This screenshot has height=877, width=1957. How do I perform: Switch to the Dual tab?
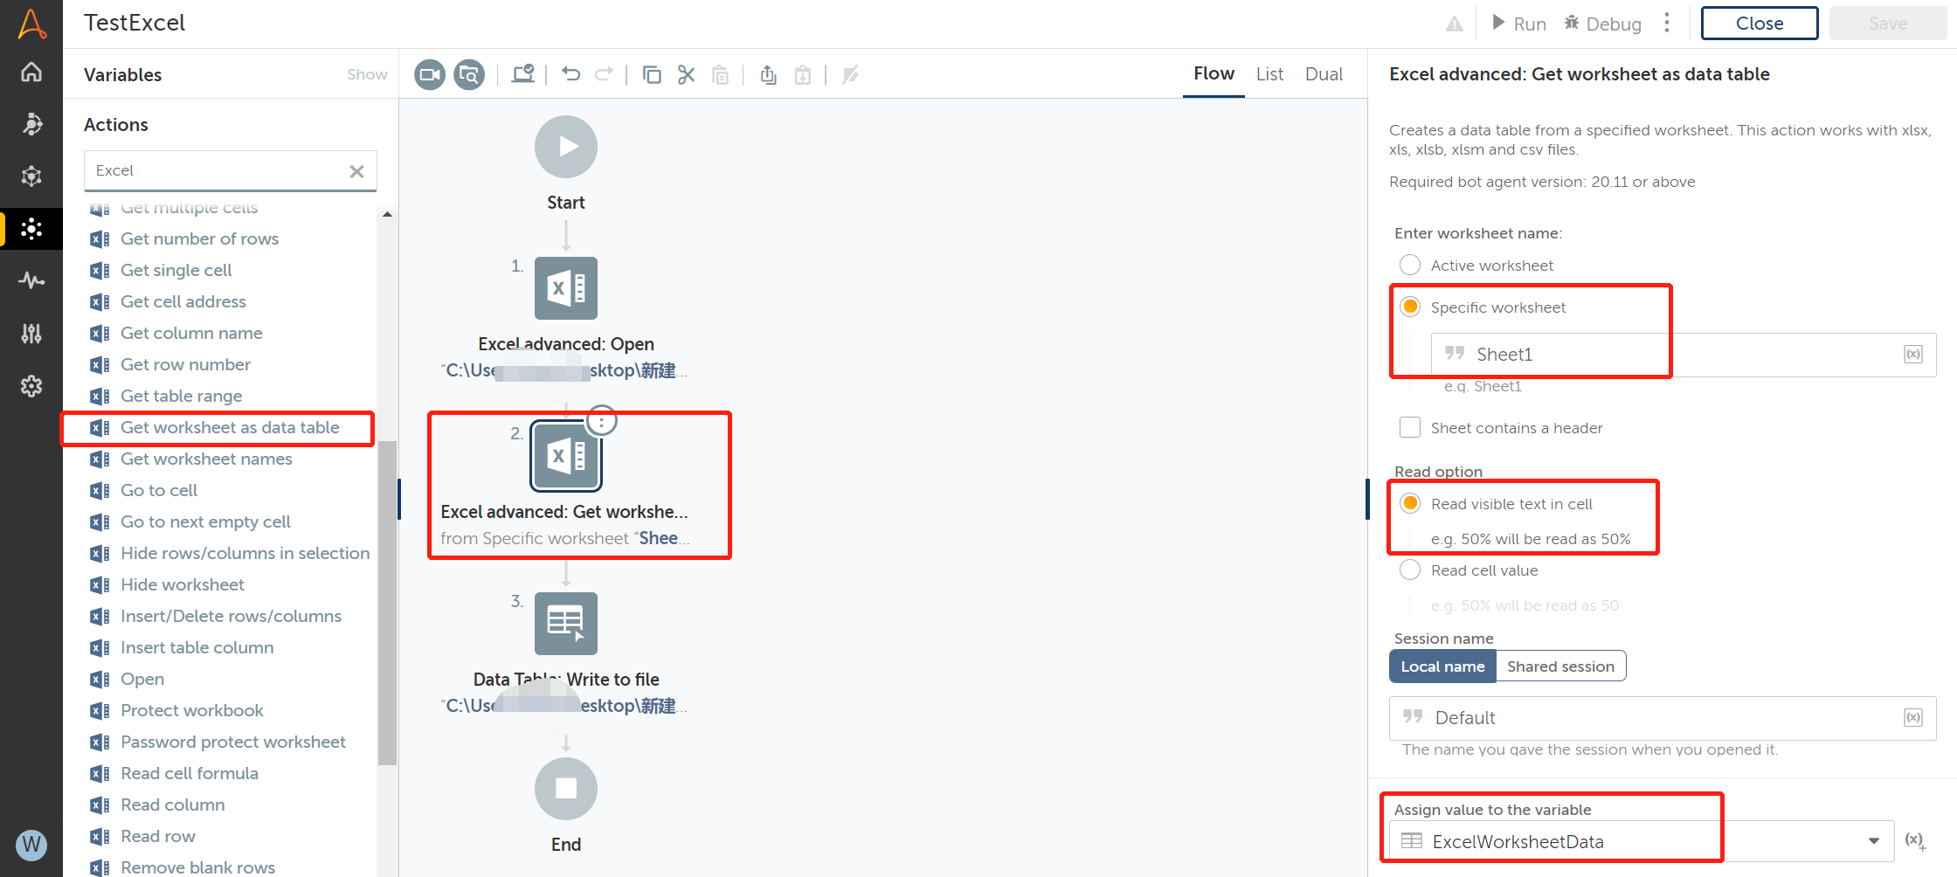tap(1324, 73)
